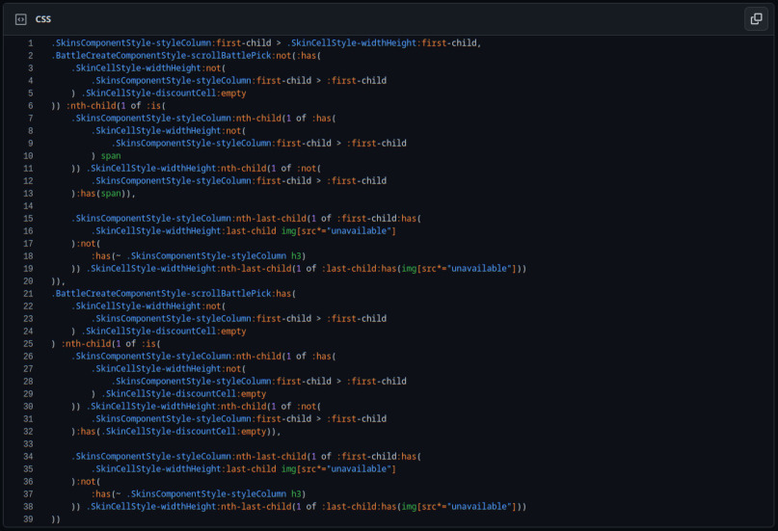Copy the CSS code block contents
Screen dimensions: 778x531
coord(756,19)
